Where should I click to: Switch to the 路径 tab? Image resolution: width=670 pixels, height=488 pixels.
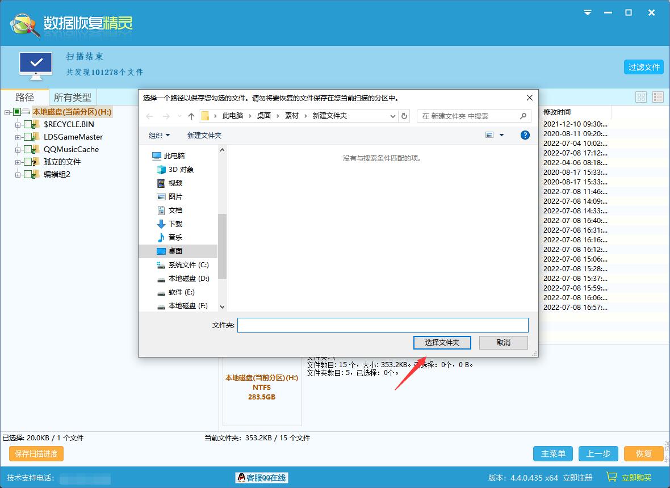tap(25, 98)
